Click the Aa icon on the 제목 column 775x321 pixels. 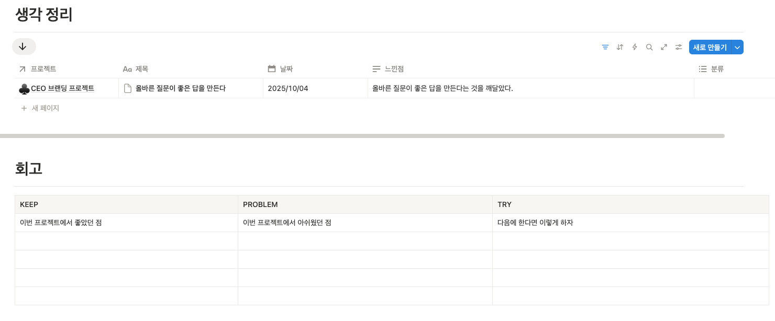coord(126,68)
